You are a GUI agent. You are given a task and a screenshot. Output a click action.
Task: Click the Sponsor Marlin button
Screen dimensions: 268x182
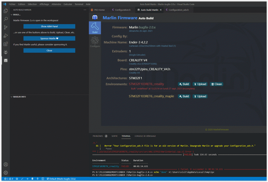[49, 38]
